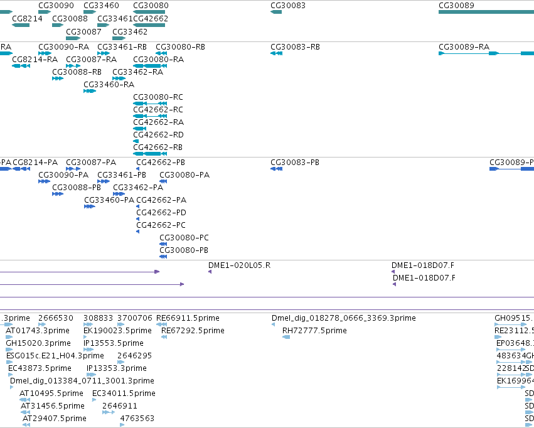Open the AT10495.5prime EST

click(51, 393)
